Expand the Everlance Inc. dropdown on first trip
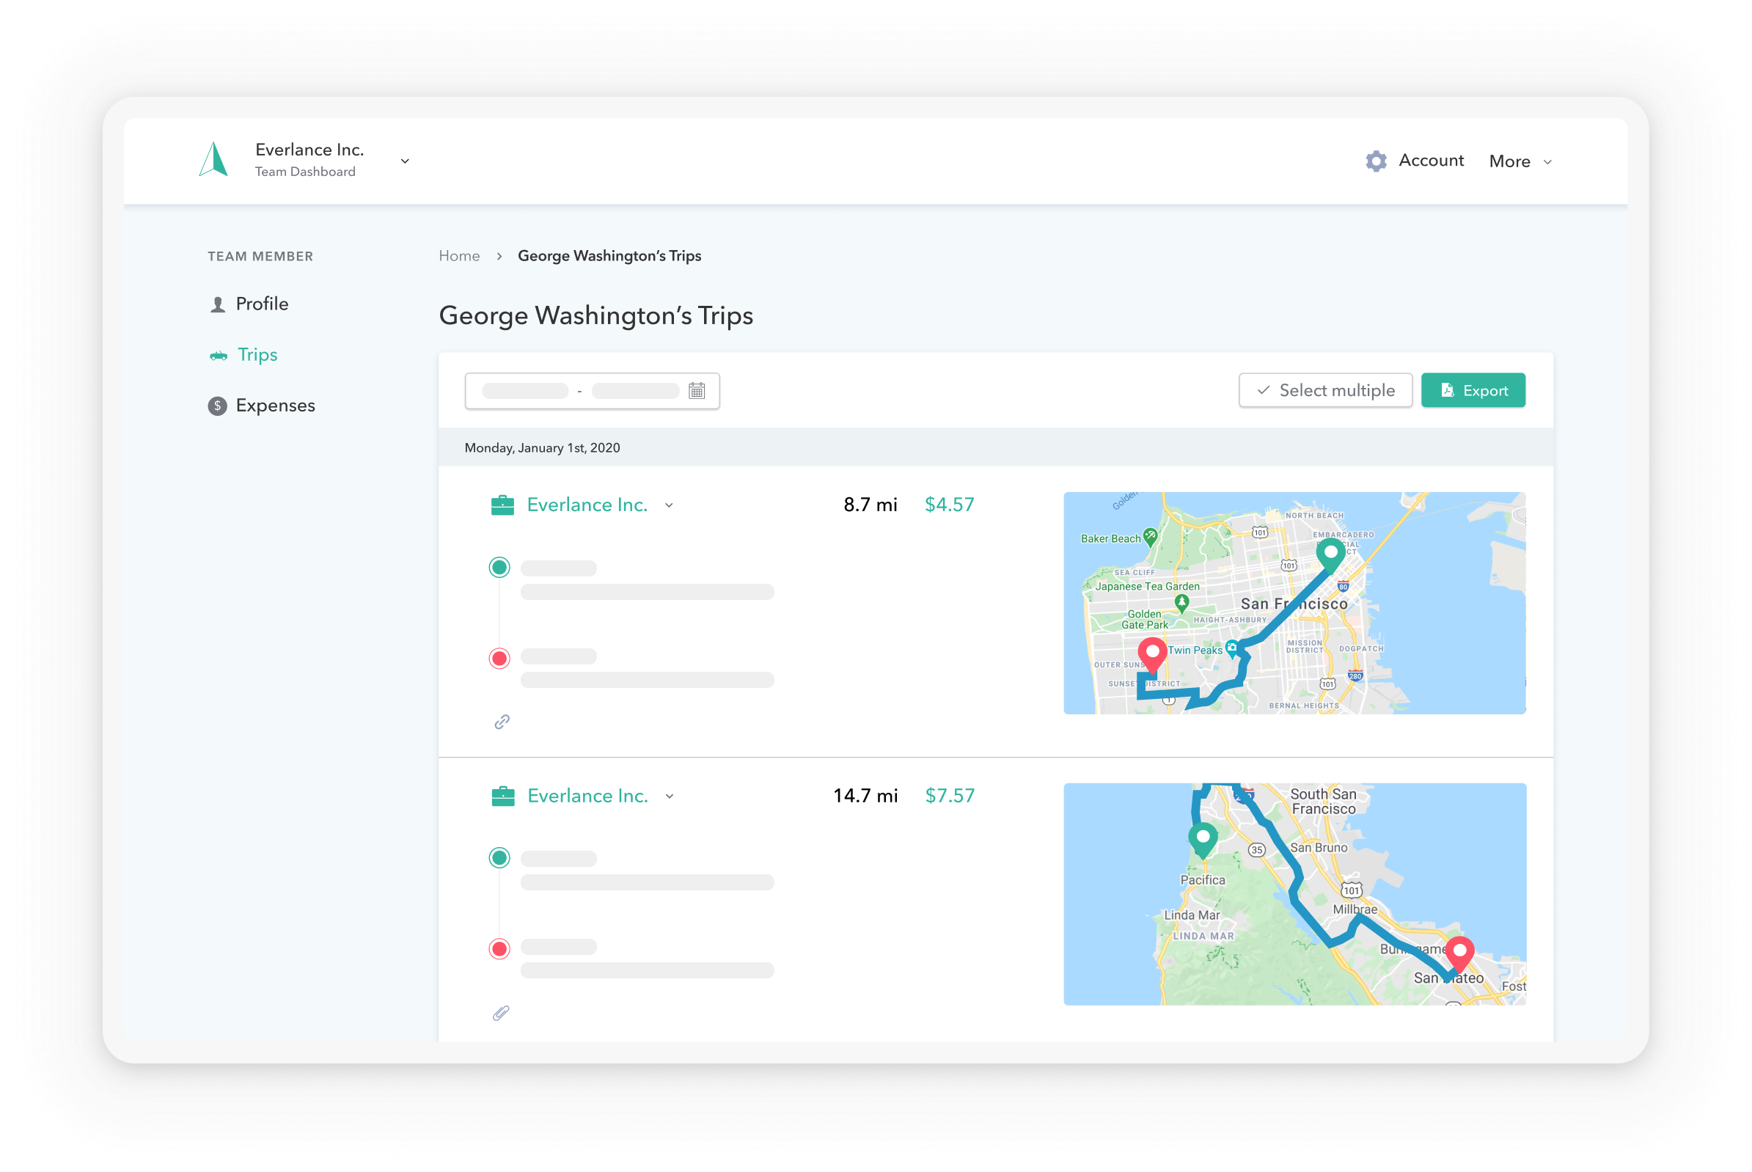The width and height of the screenshot is (1752, 1172). click(x=670, y=505)
